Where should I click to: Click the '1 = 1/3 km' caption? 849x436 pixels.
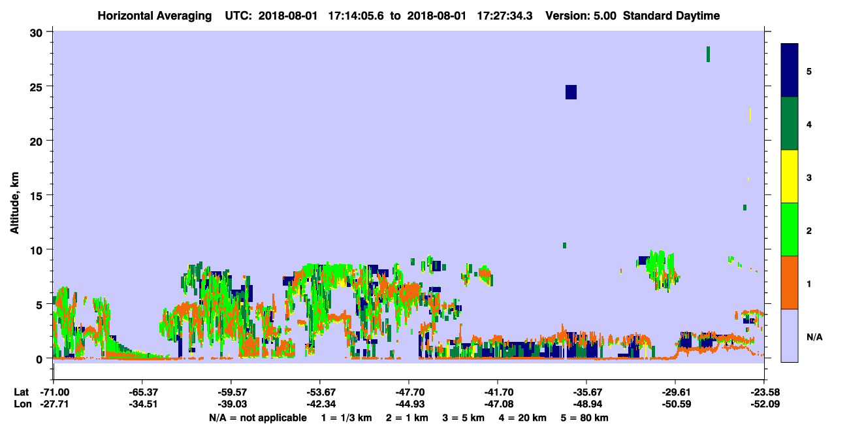[347, 418]
